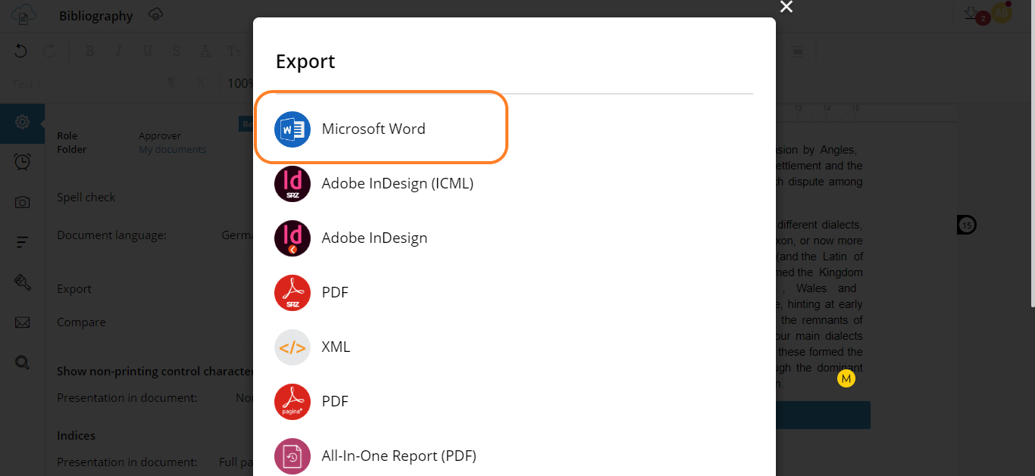This screenshot has height=476, width=1035.
Task: Toggle underline formatting
Action: click(147, 51)
